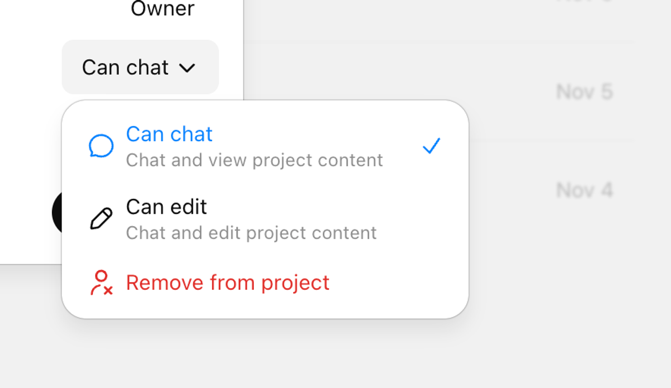
Task: Select the speech bubble icon beside Can chat
Action: (x=101, y=146)
